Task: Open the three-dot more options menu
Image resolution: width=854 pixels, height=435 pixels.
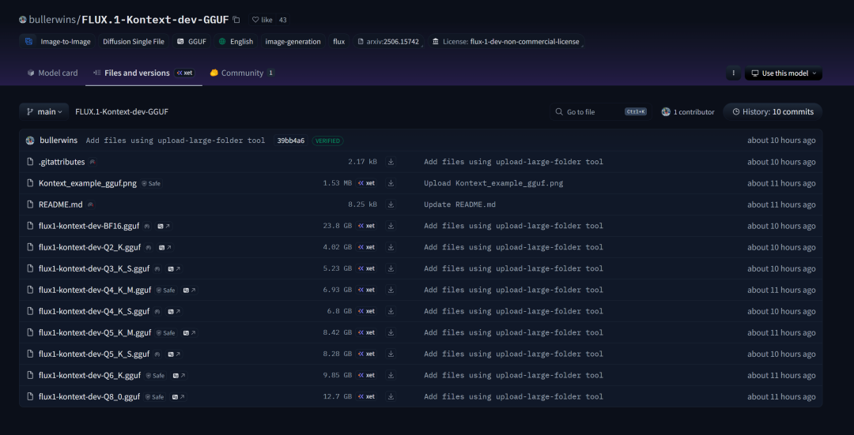Action: click(733, 73)
